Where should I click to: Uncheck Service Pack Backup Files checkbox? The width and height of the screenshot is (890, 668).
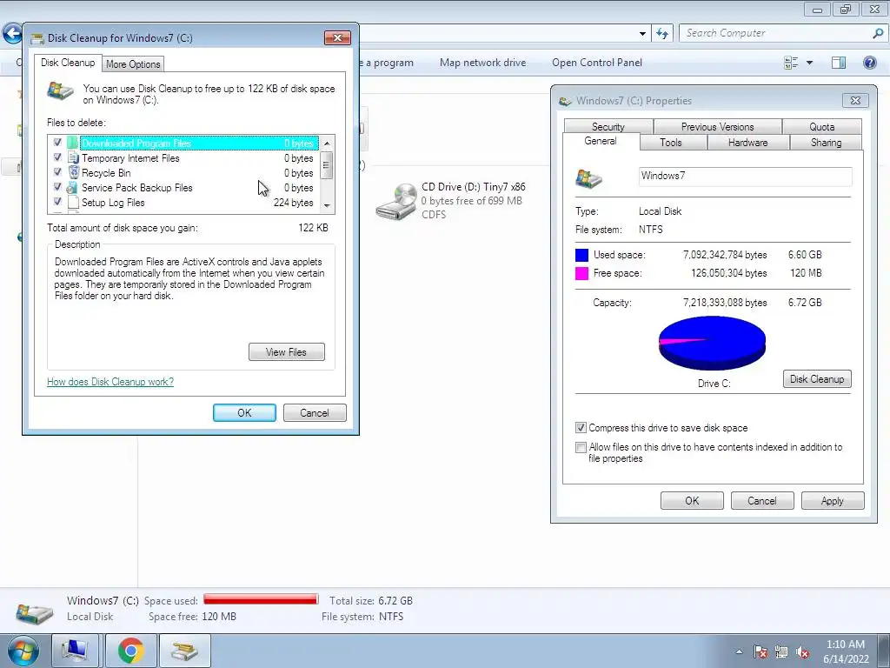[x=57, y=186]
